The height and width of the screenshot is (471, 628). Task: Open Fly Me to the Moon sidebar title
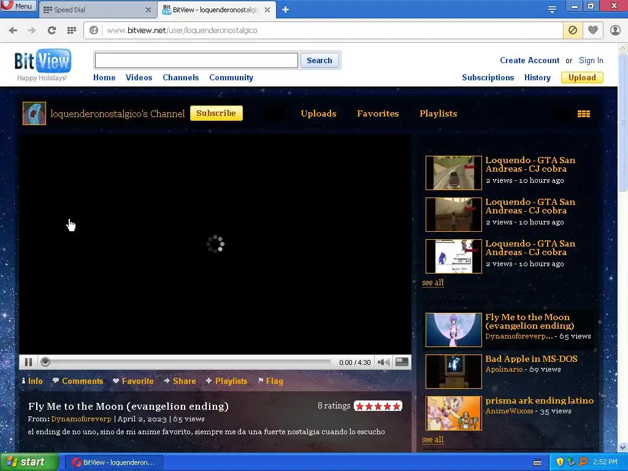529,321
